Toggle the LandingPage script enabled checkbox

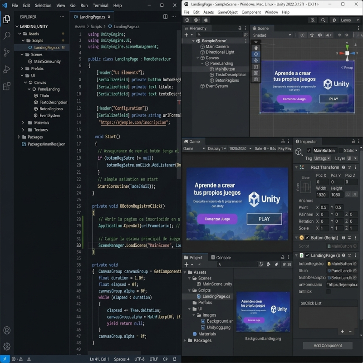(x=307, y=255)
